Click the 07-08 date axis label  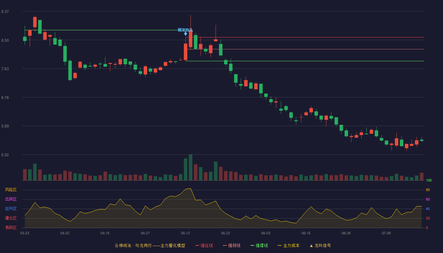(386, 233)
